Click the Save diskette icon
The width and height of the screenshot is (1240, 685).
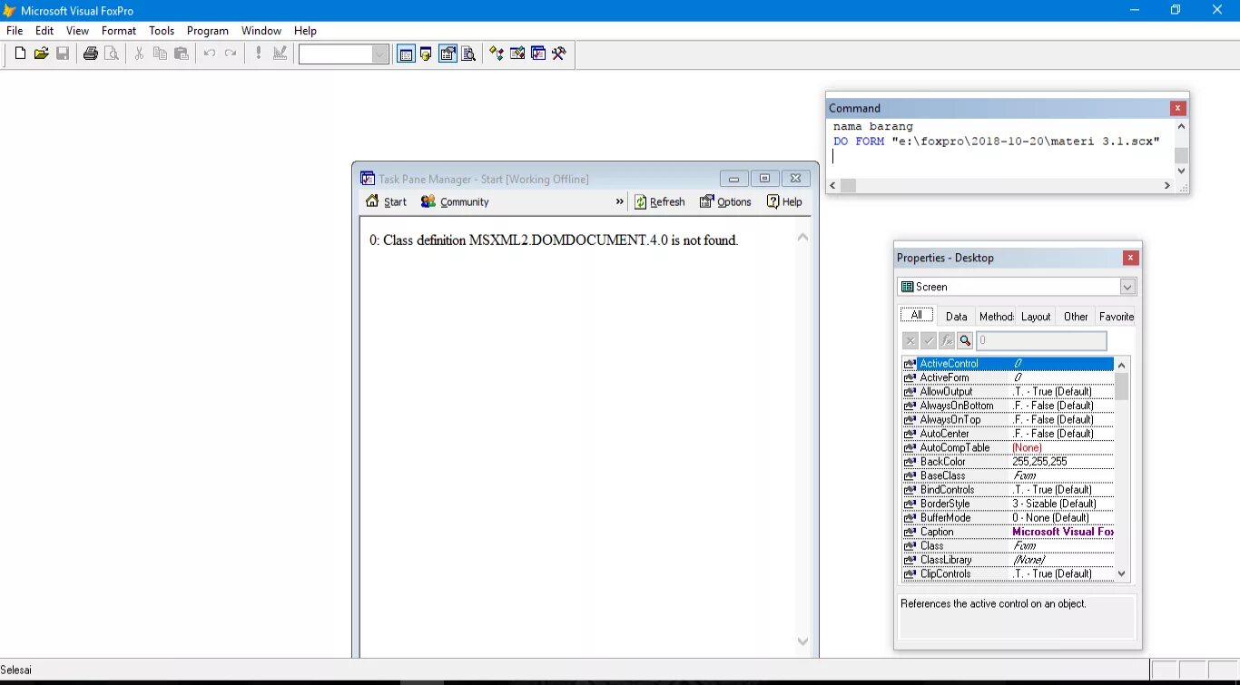(63, 54)
